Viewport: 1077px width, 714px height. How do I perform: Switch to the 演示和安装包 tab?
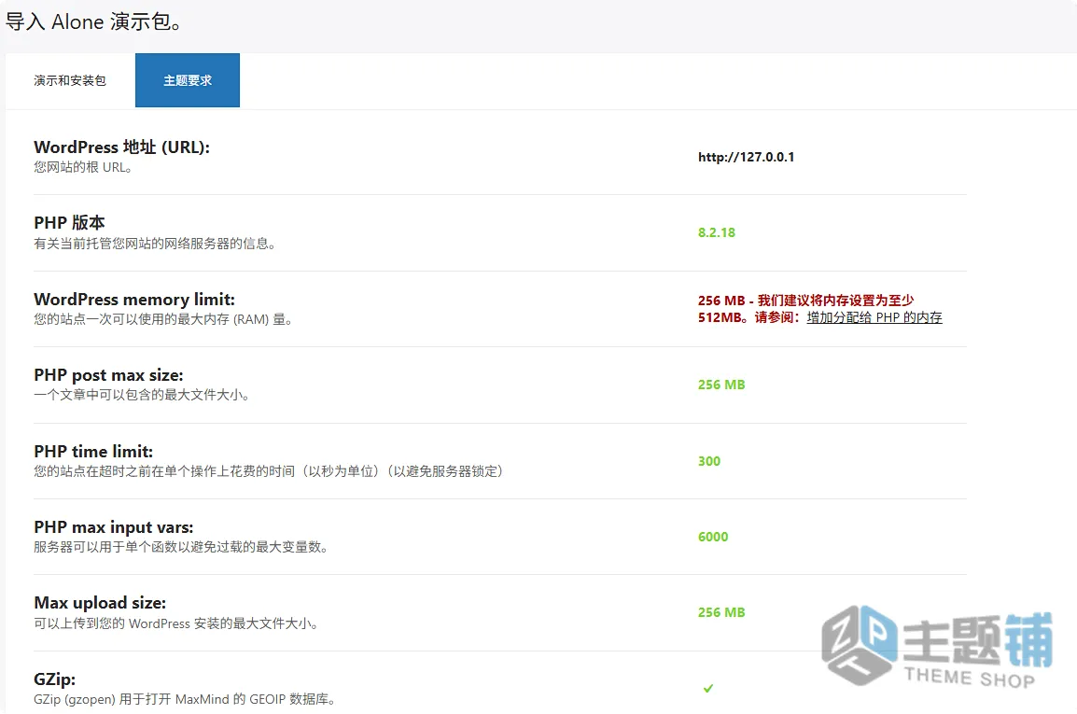click(x=70, y=80)
